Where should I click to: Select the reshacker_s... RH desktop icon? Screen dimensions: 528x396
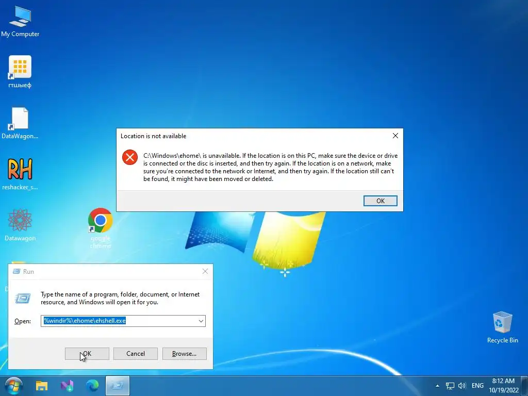[20, 174]
